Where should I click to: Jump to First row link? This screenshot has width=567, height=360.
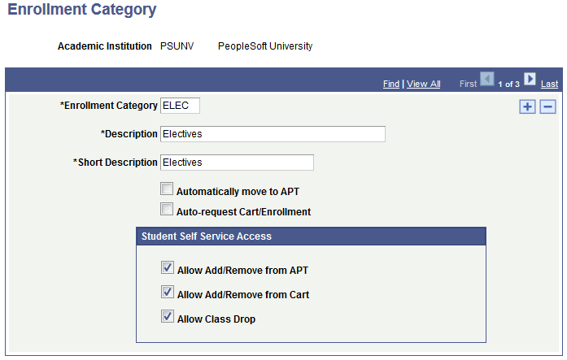pyautogui.click(x=468, y=84)
